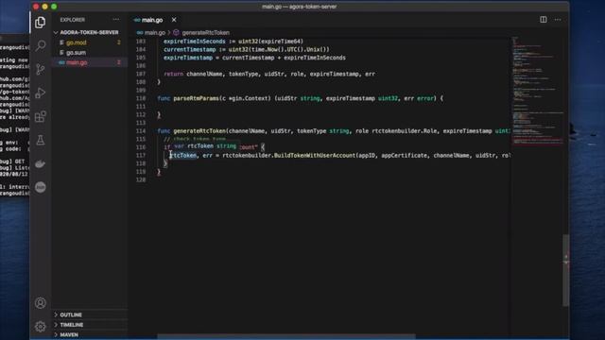Click line number 114 in gutter

click(x=141, y=131)
